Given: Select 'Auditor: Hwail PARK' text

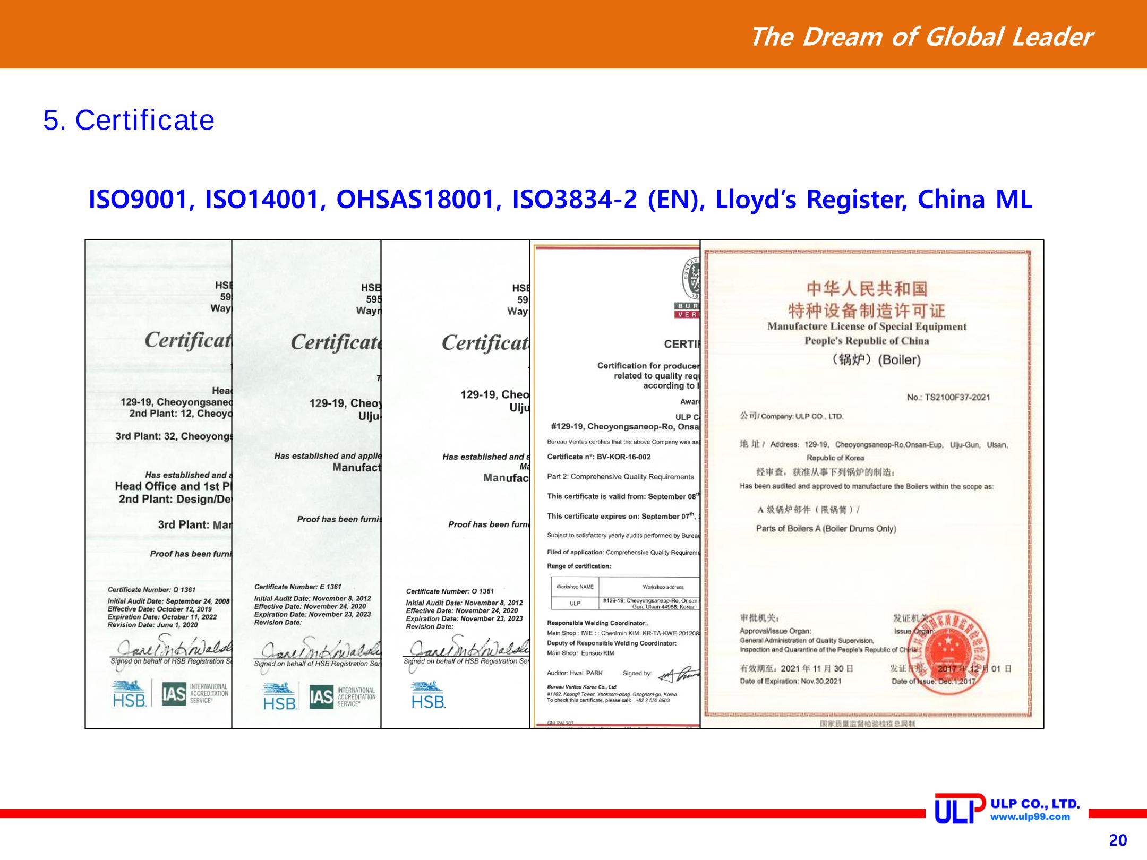Looking at the screenshot, I should coord(575,673).
